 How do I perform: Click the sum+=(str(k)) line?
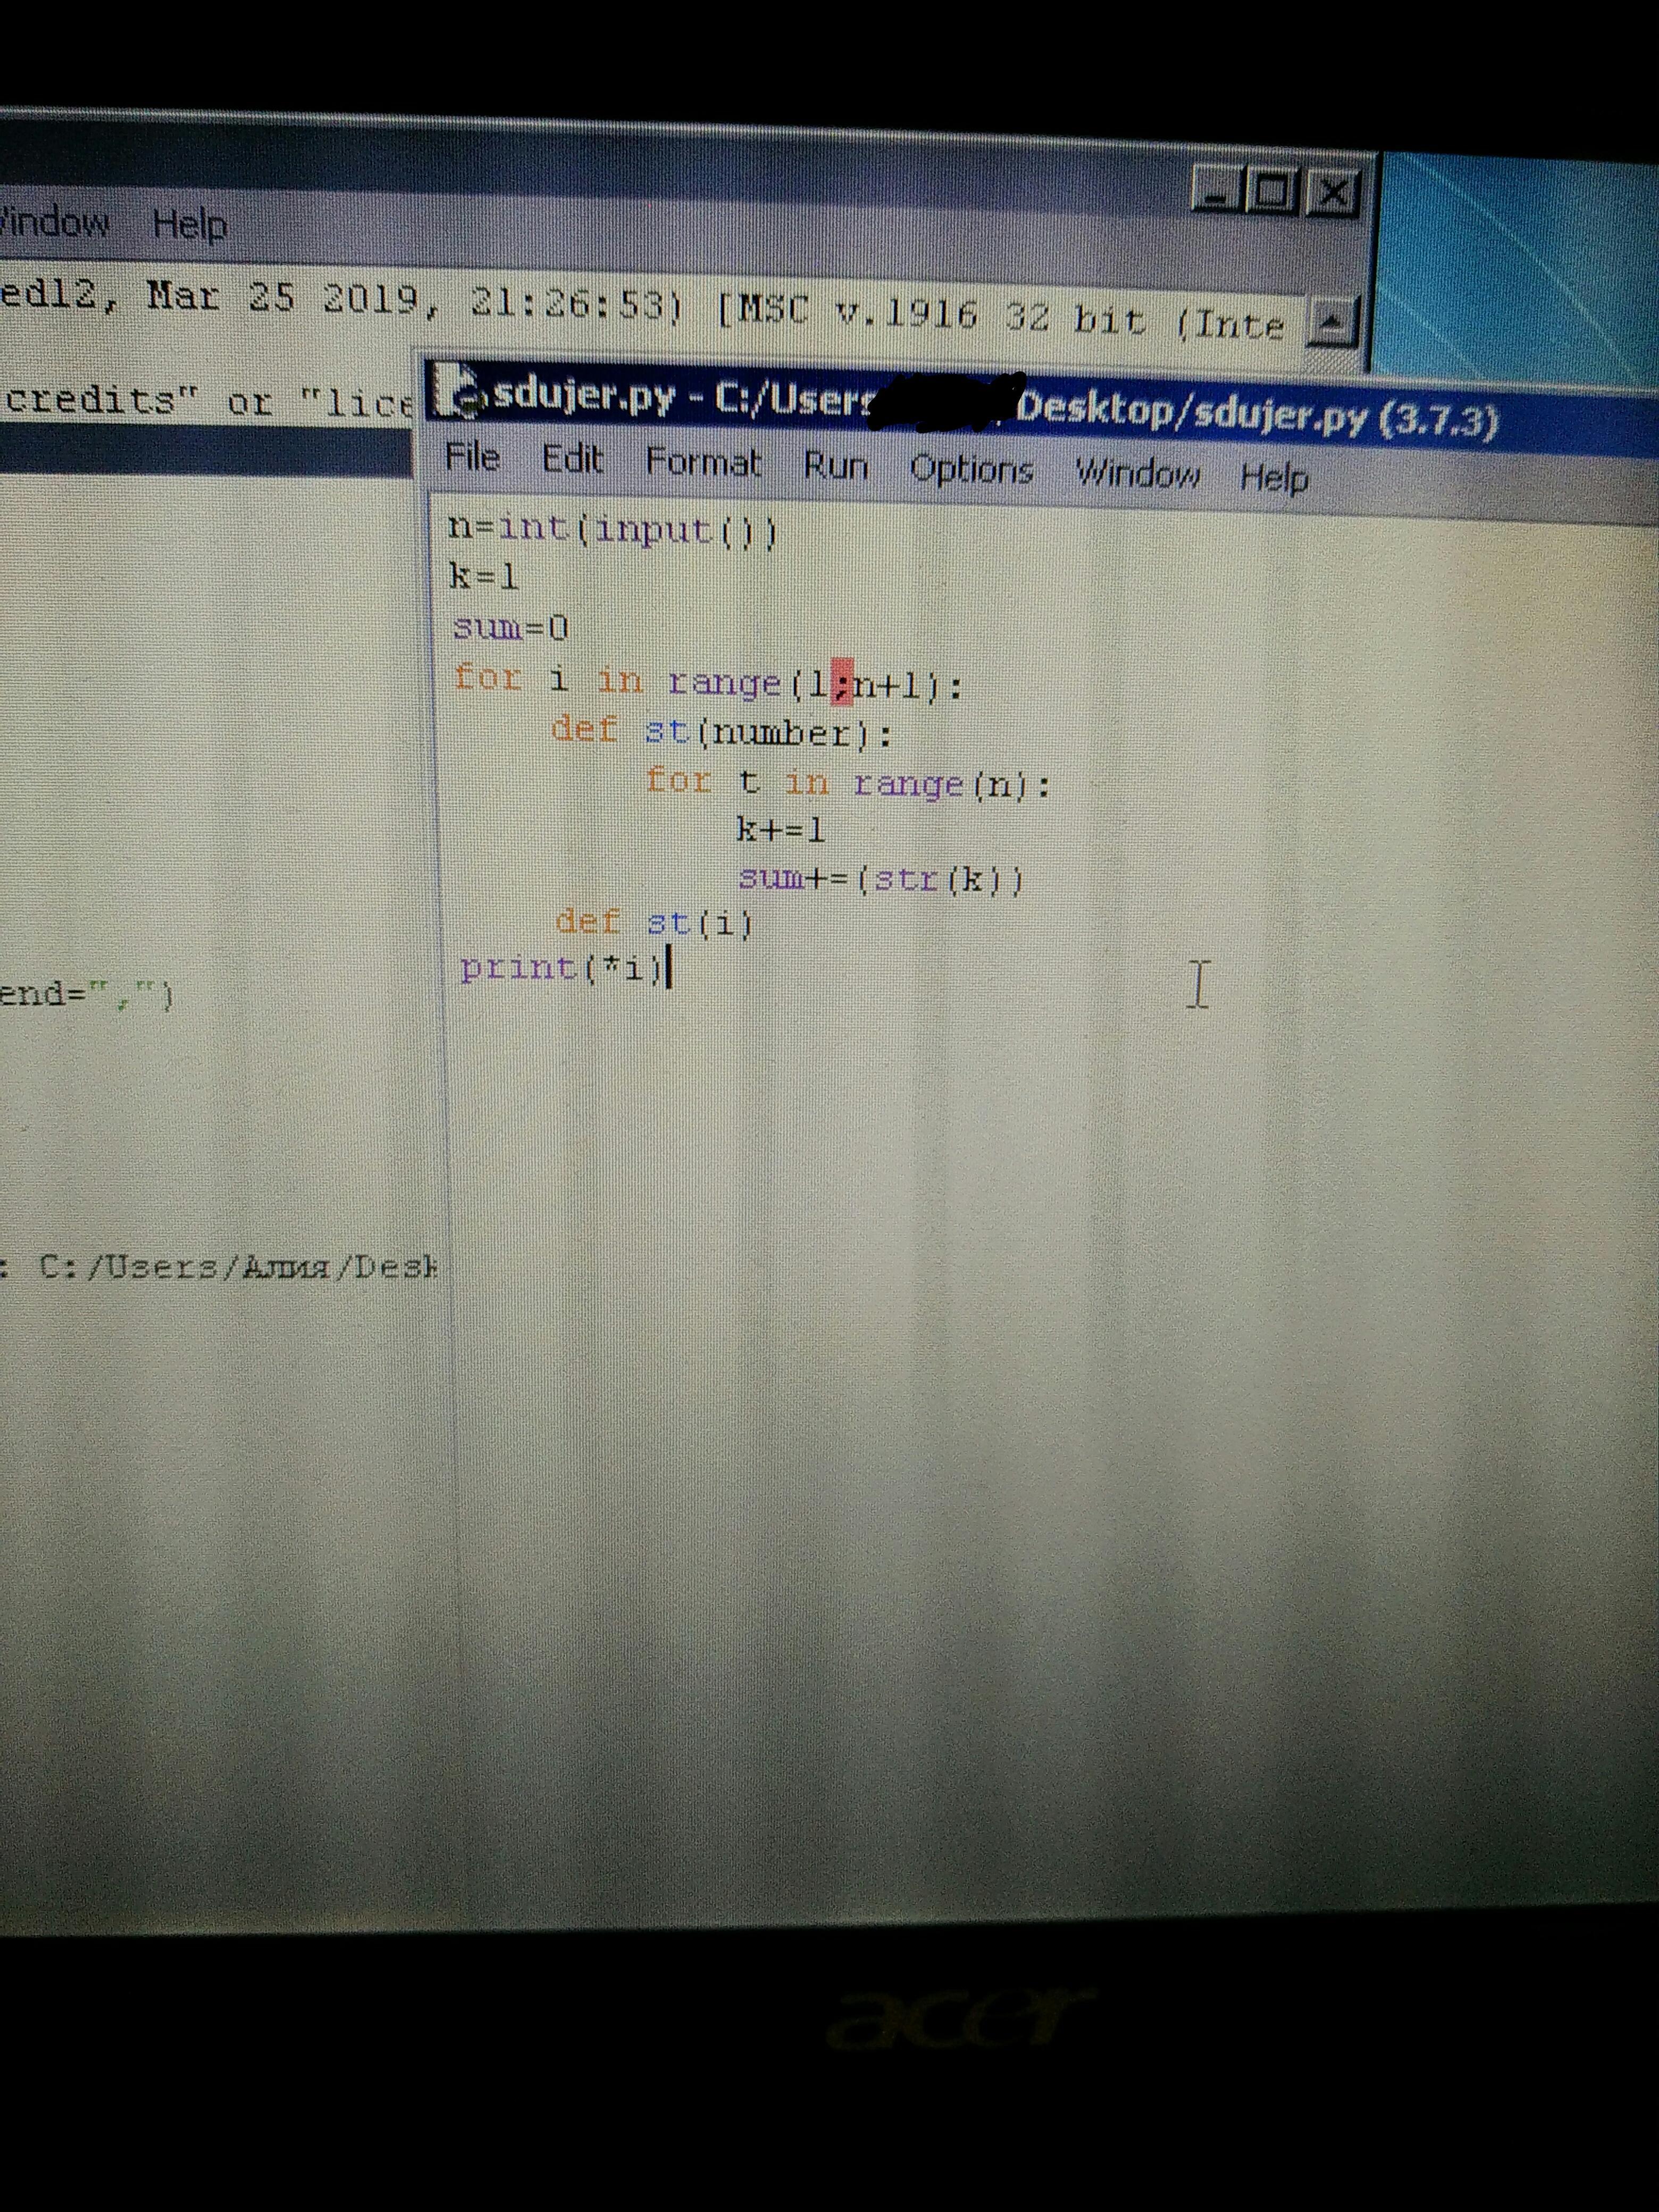point(880,879)
